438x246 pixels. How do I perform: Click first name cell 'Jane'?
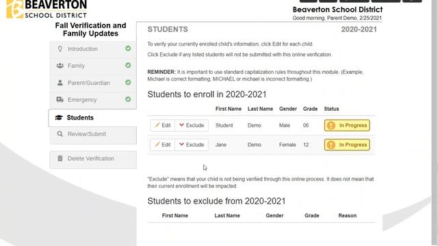point(220,145)
